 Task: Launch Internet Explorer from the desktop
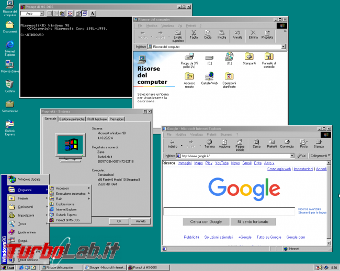[10, 48]
